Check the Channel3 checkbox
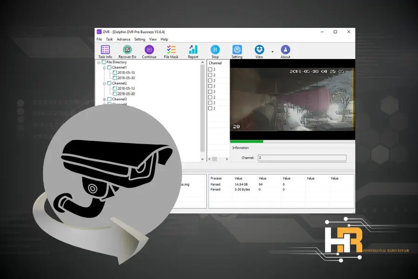This screenshot has width=418, height=279. click(x=109, y=99)
